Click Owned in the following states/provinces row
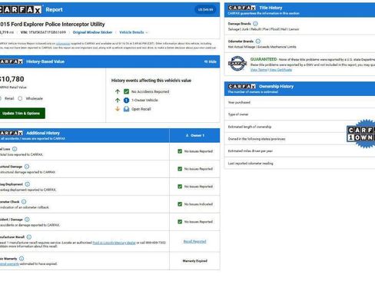The width and height of the screenshot is (375, 281). point(300,139)
